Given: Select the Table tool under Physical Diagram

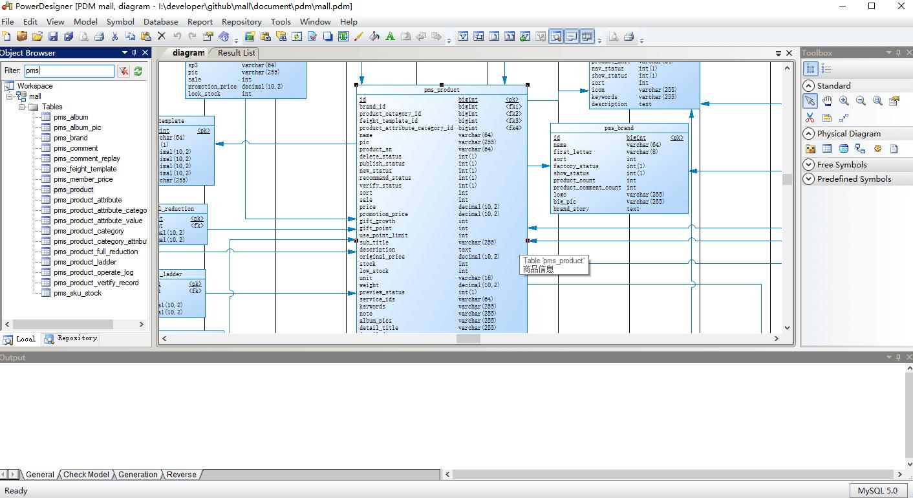Looking at the screenshot, I should (x=827, y=149).
